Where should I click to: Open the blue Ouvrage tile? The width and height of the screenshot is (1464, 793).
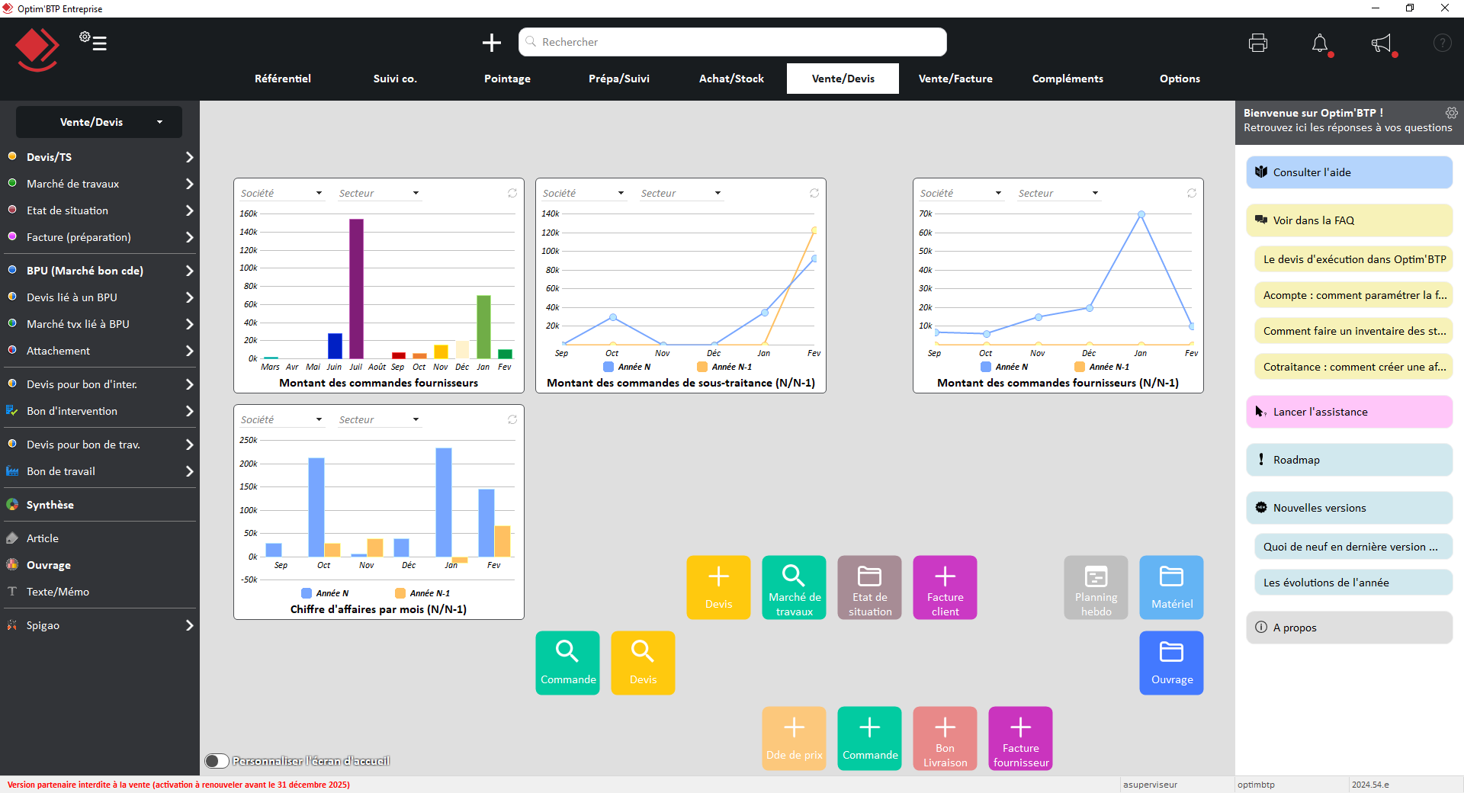click(1171, 663)
